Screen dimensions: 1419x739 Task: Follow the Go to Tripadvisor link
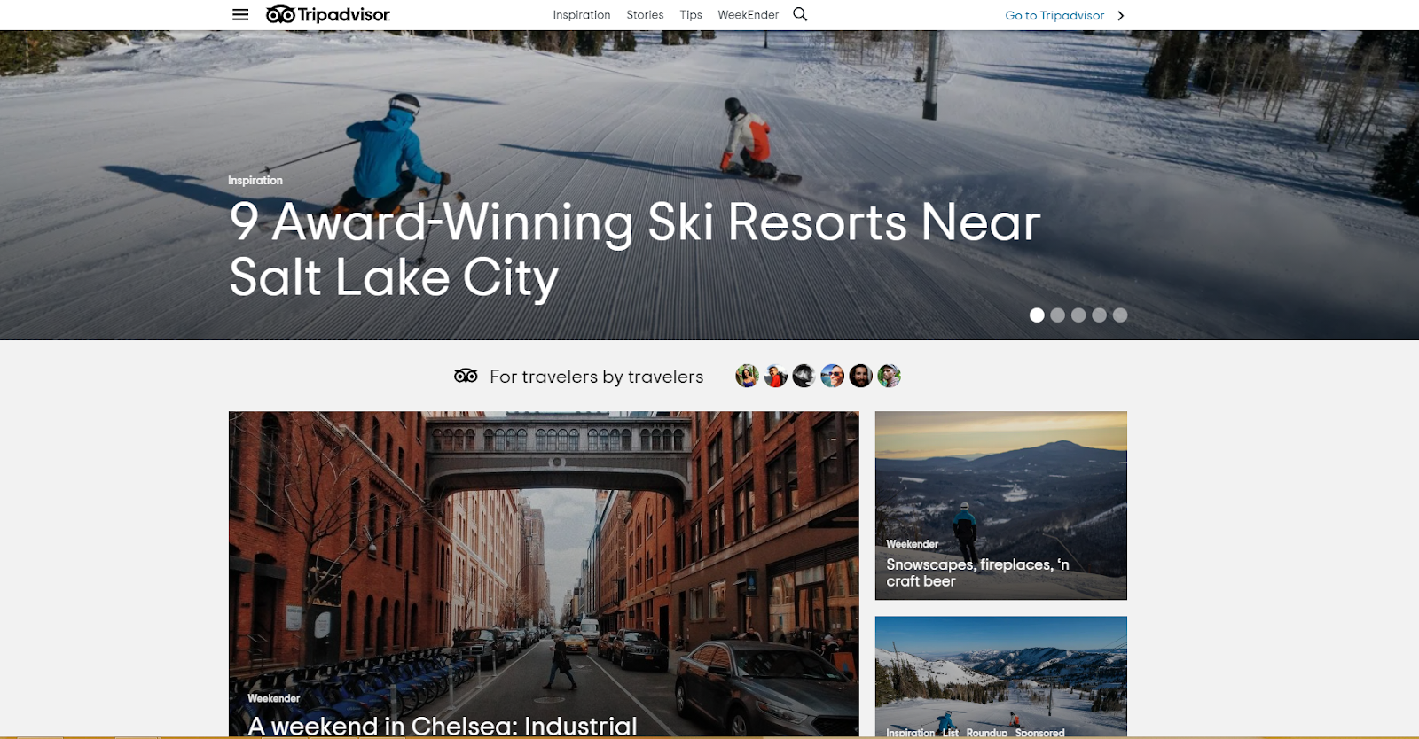coord(1054,15)
